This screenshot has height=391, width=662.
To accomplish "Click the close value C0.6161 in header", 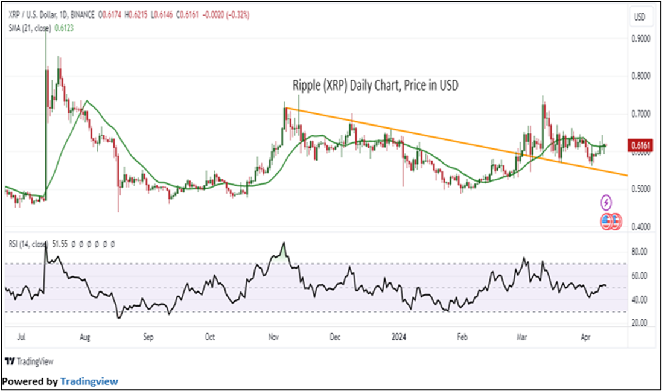I will 187,15.
